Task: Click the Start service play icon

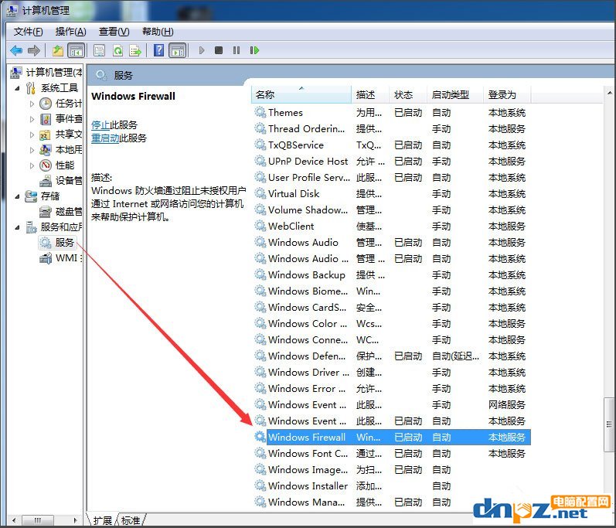Action: tap(202, 50)
